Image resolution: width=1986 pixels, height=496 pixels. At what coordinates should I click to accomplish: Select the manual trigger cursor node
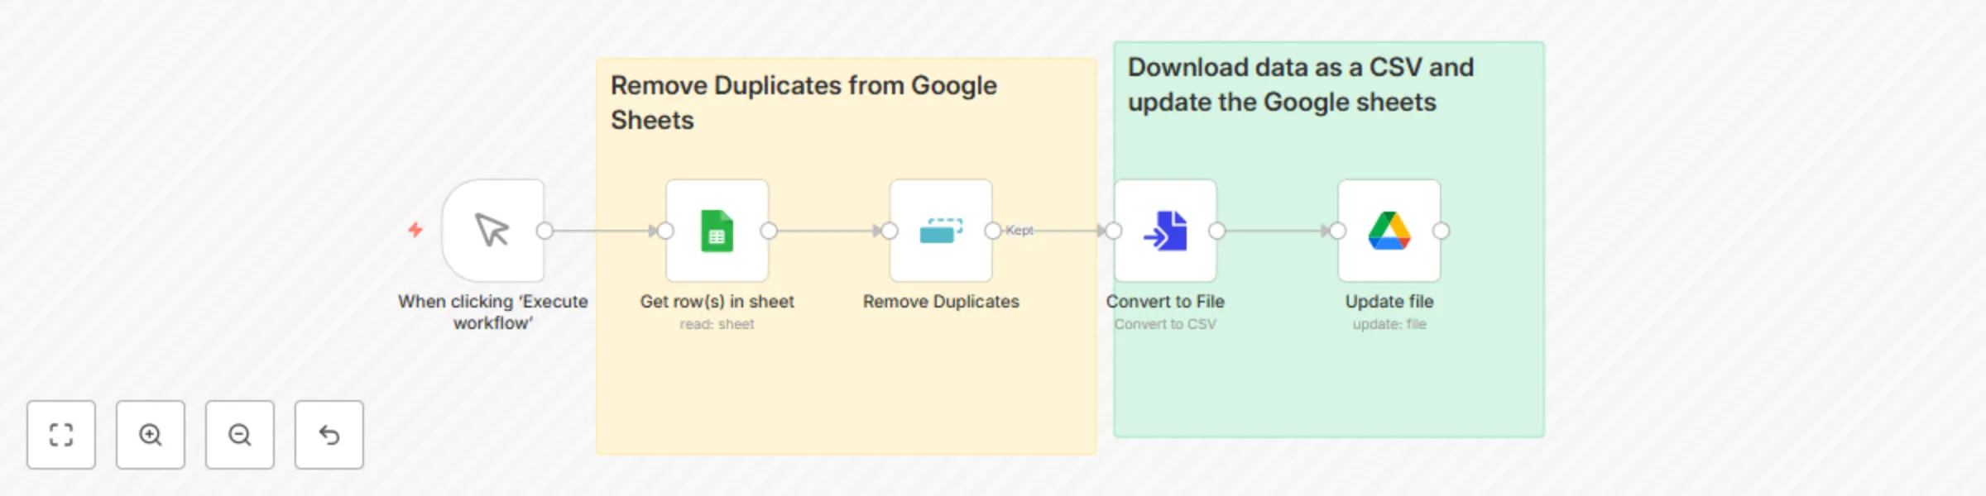coord(493,231)
